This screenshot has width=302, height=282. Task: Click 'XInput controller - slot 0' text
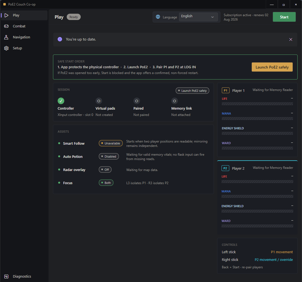click(75, 115)
